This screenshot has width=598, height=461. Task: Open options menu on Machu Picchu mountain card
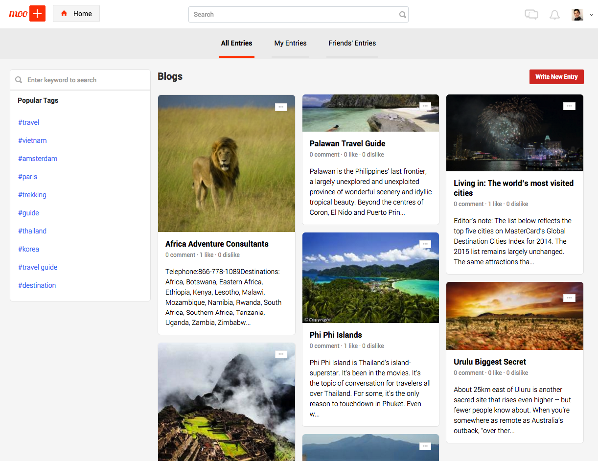(281, 354)
